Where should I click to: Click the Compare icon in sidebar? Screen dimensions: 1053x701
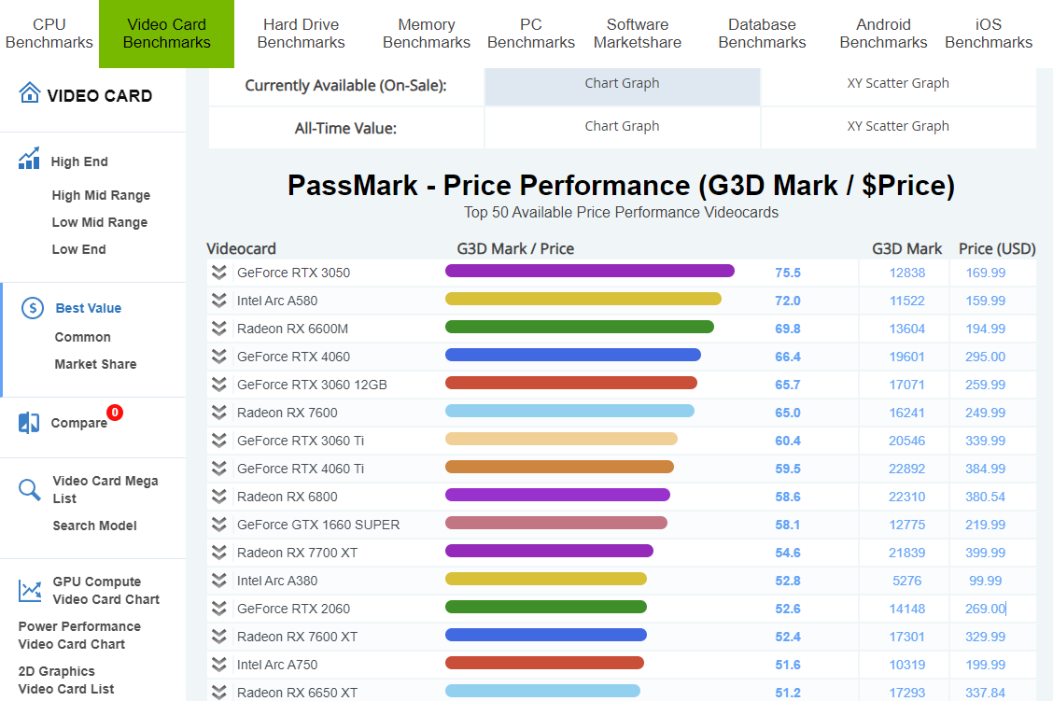tap(29, 422)
